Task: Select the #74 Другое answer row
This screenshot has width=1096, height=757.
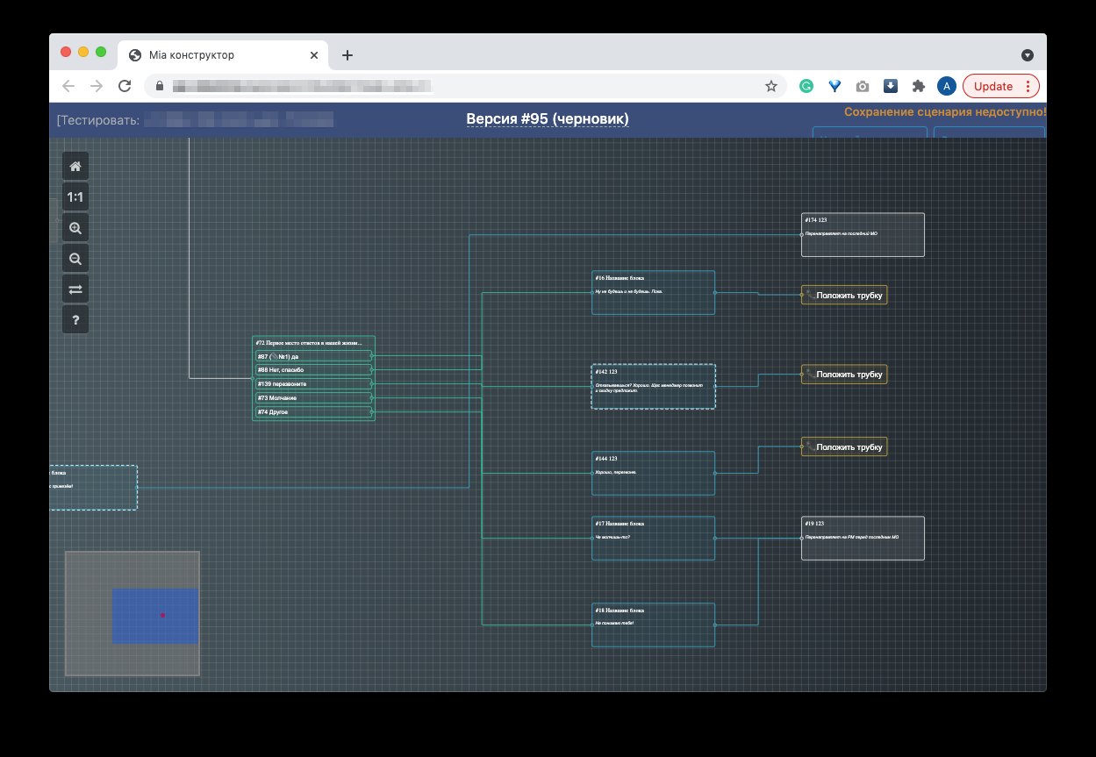Action: (x=314, y=411)
